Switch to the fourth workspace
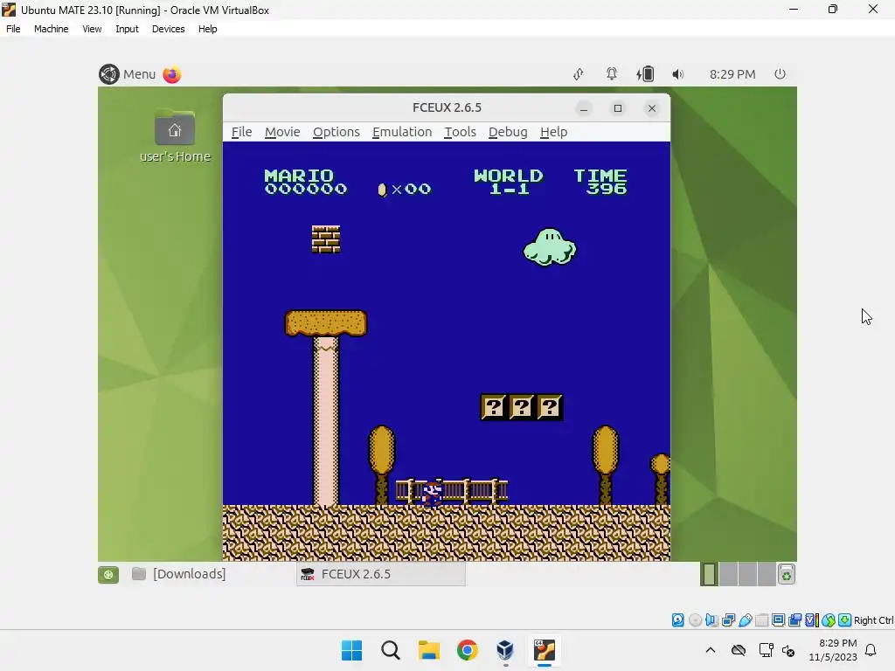 767,574
